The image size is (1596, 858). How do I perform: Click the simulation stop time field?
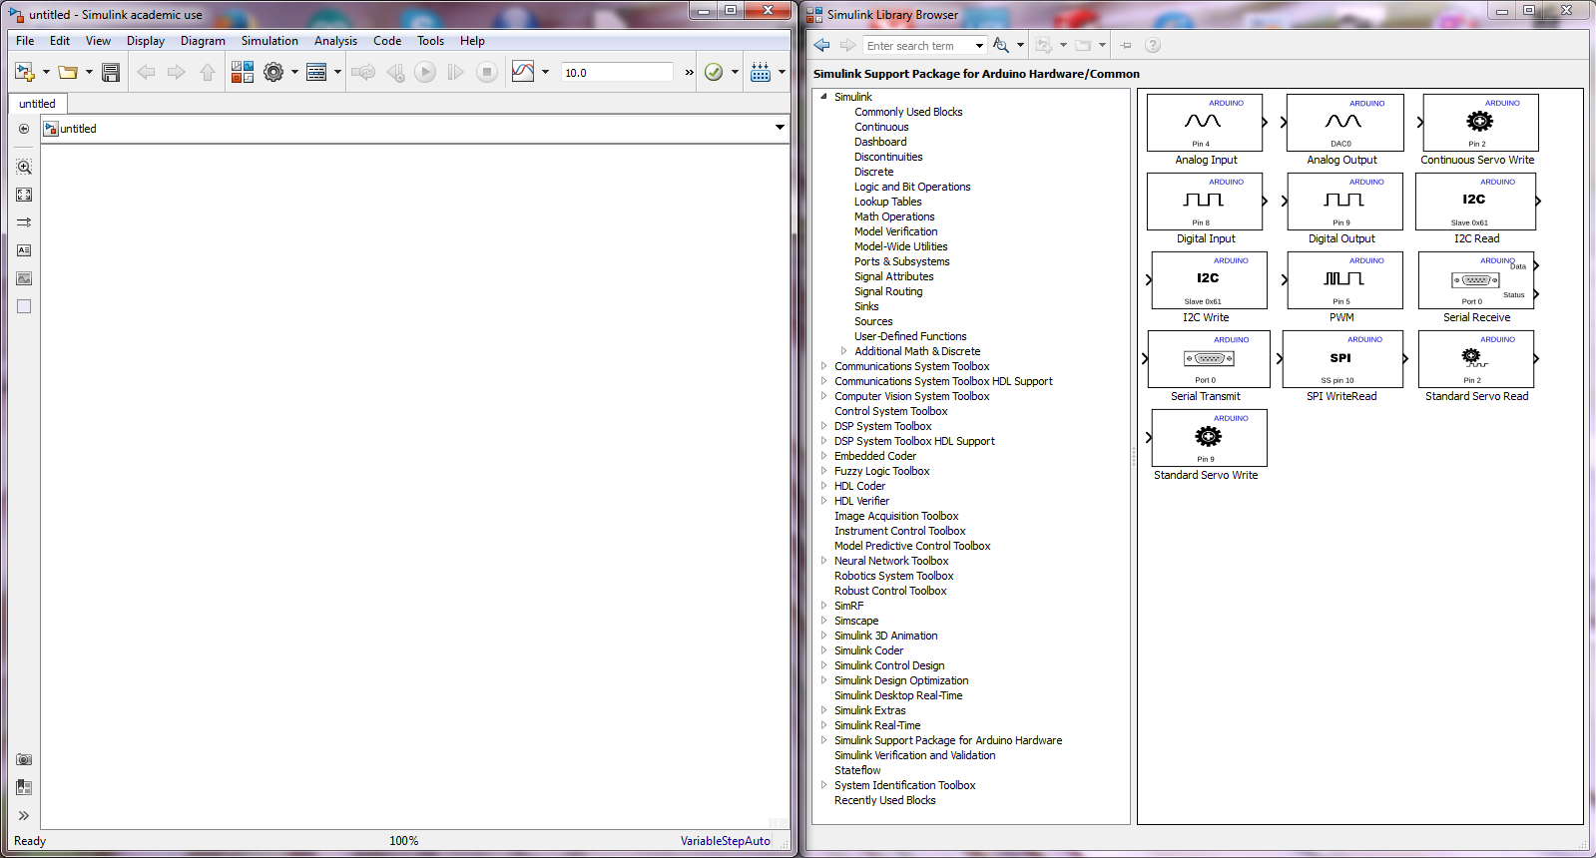click(x=617, y=72)
